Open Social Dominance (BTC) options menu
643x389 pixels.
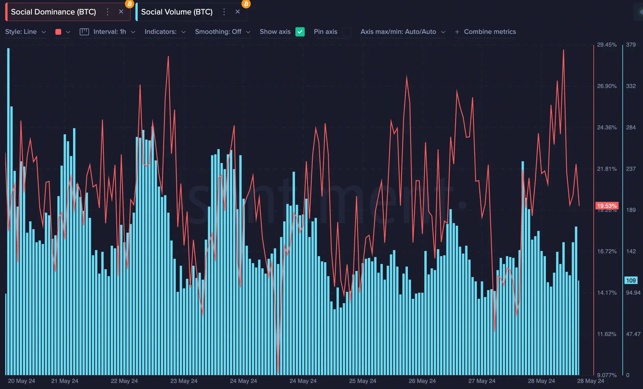[x=108, y=12]
